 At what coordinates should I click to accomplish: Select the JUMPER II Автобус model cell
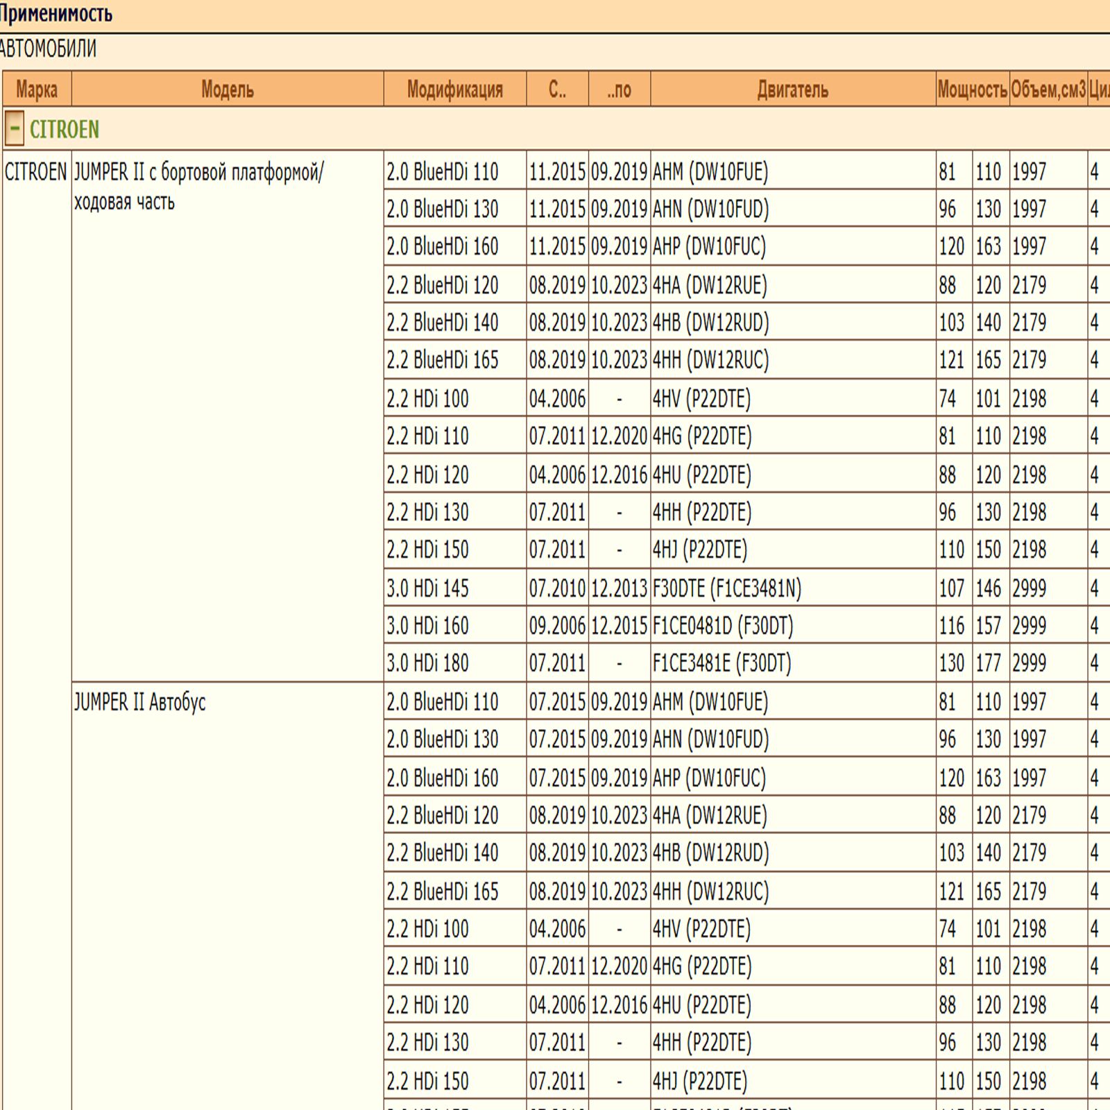(x=140, y=702)
